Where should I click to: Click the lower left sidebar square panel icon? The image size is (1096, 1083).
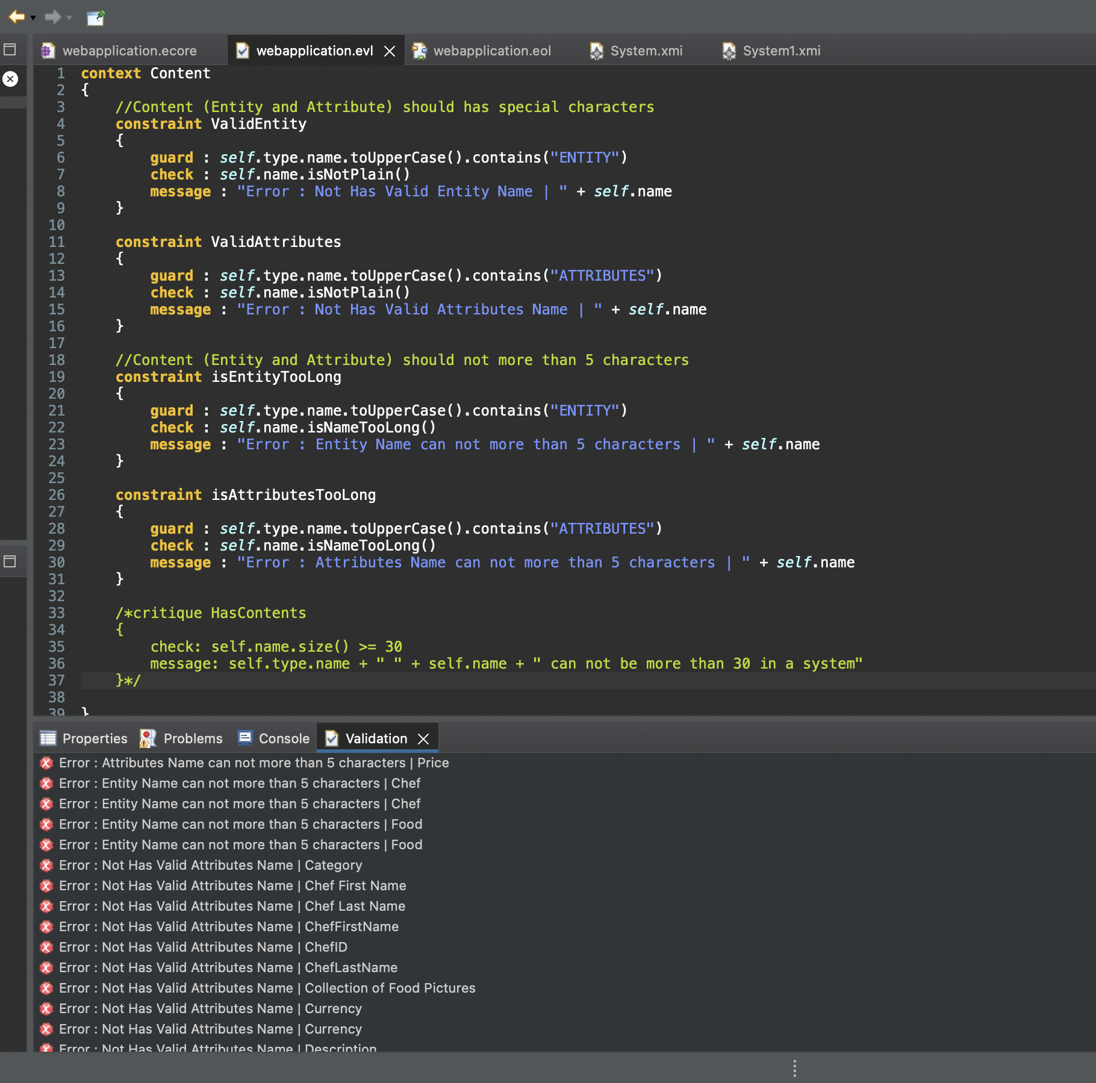(10, 561)
